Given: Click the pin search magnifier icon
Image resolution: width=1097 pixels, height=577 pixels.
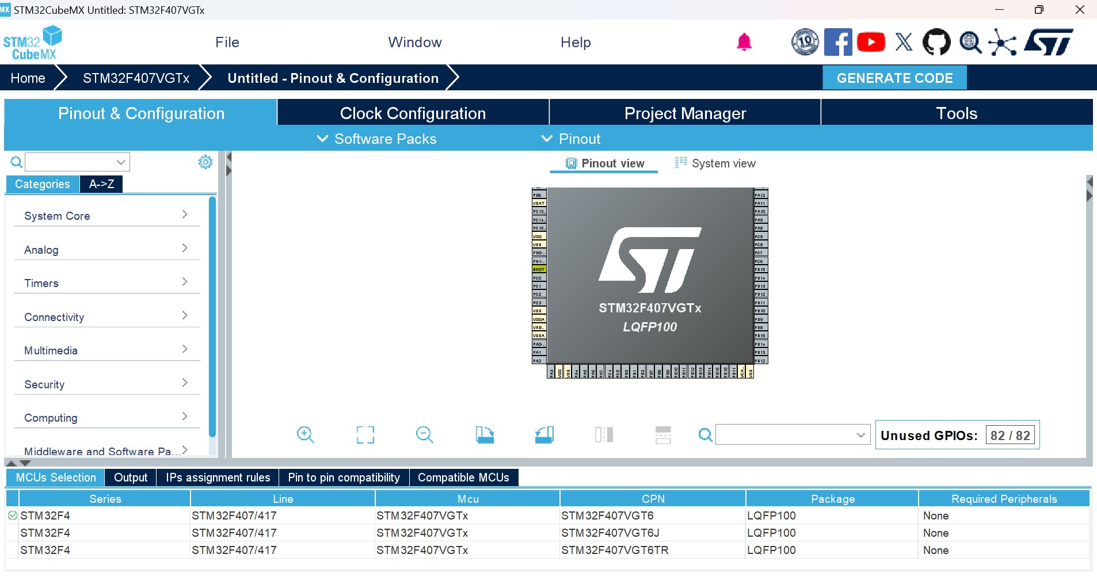Looking at the screenshot, I should click(705, 435).
